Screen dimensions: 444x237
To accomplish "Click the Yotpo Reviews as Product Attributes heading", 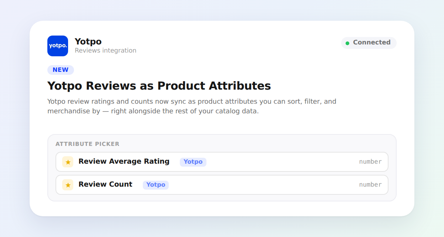I will coord(159,86).
